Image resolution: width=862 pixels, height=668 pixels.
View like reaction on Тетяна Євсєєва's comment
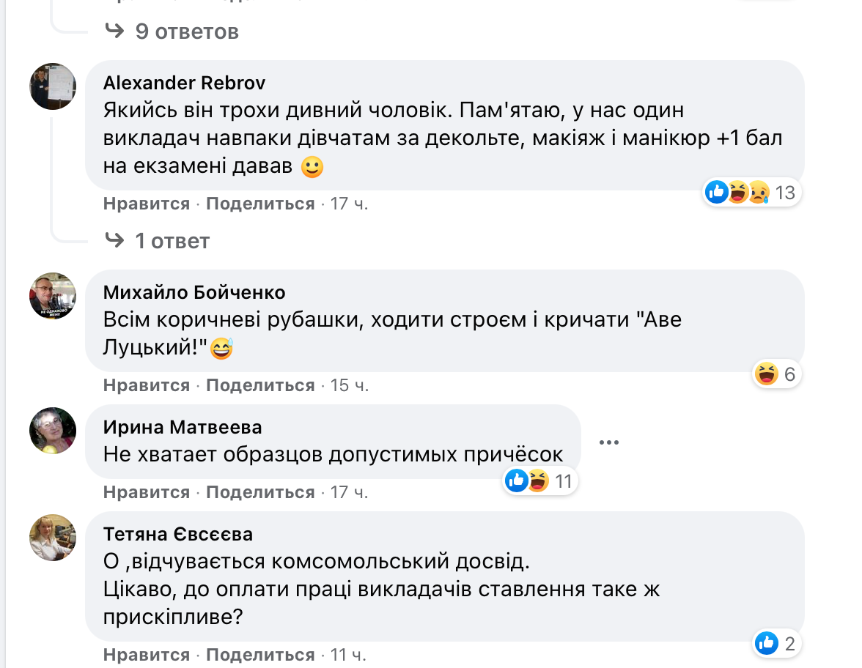click(x=776, y=644)
